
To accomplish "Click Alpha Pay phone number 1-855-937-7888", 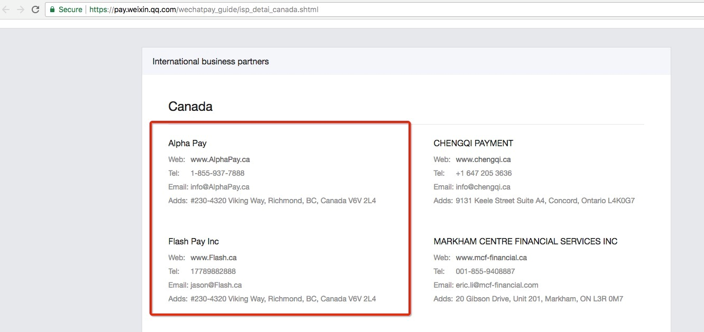I will [x=217, y=173].
